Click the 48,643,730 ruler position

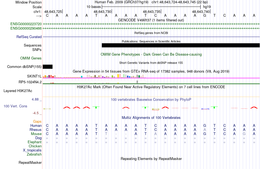point(102,12)
